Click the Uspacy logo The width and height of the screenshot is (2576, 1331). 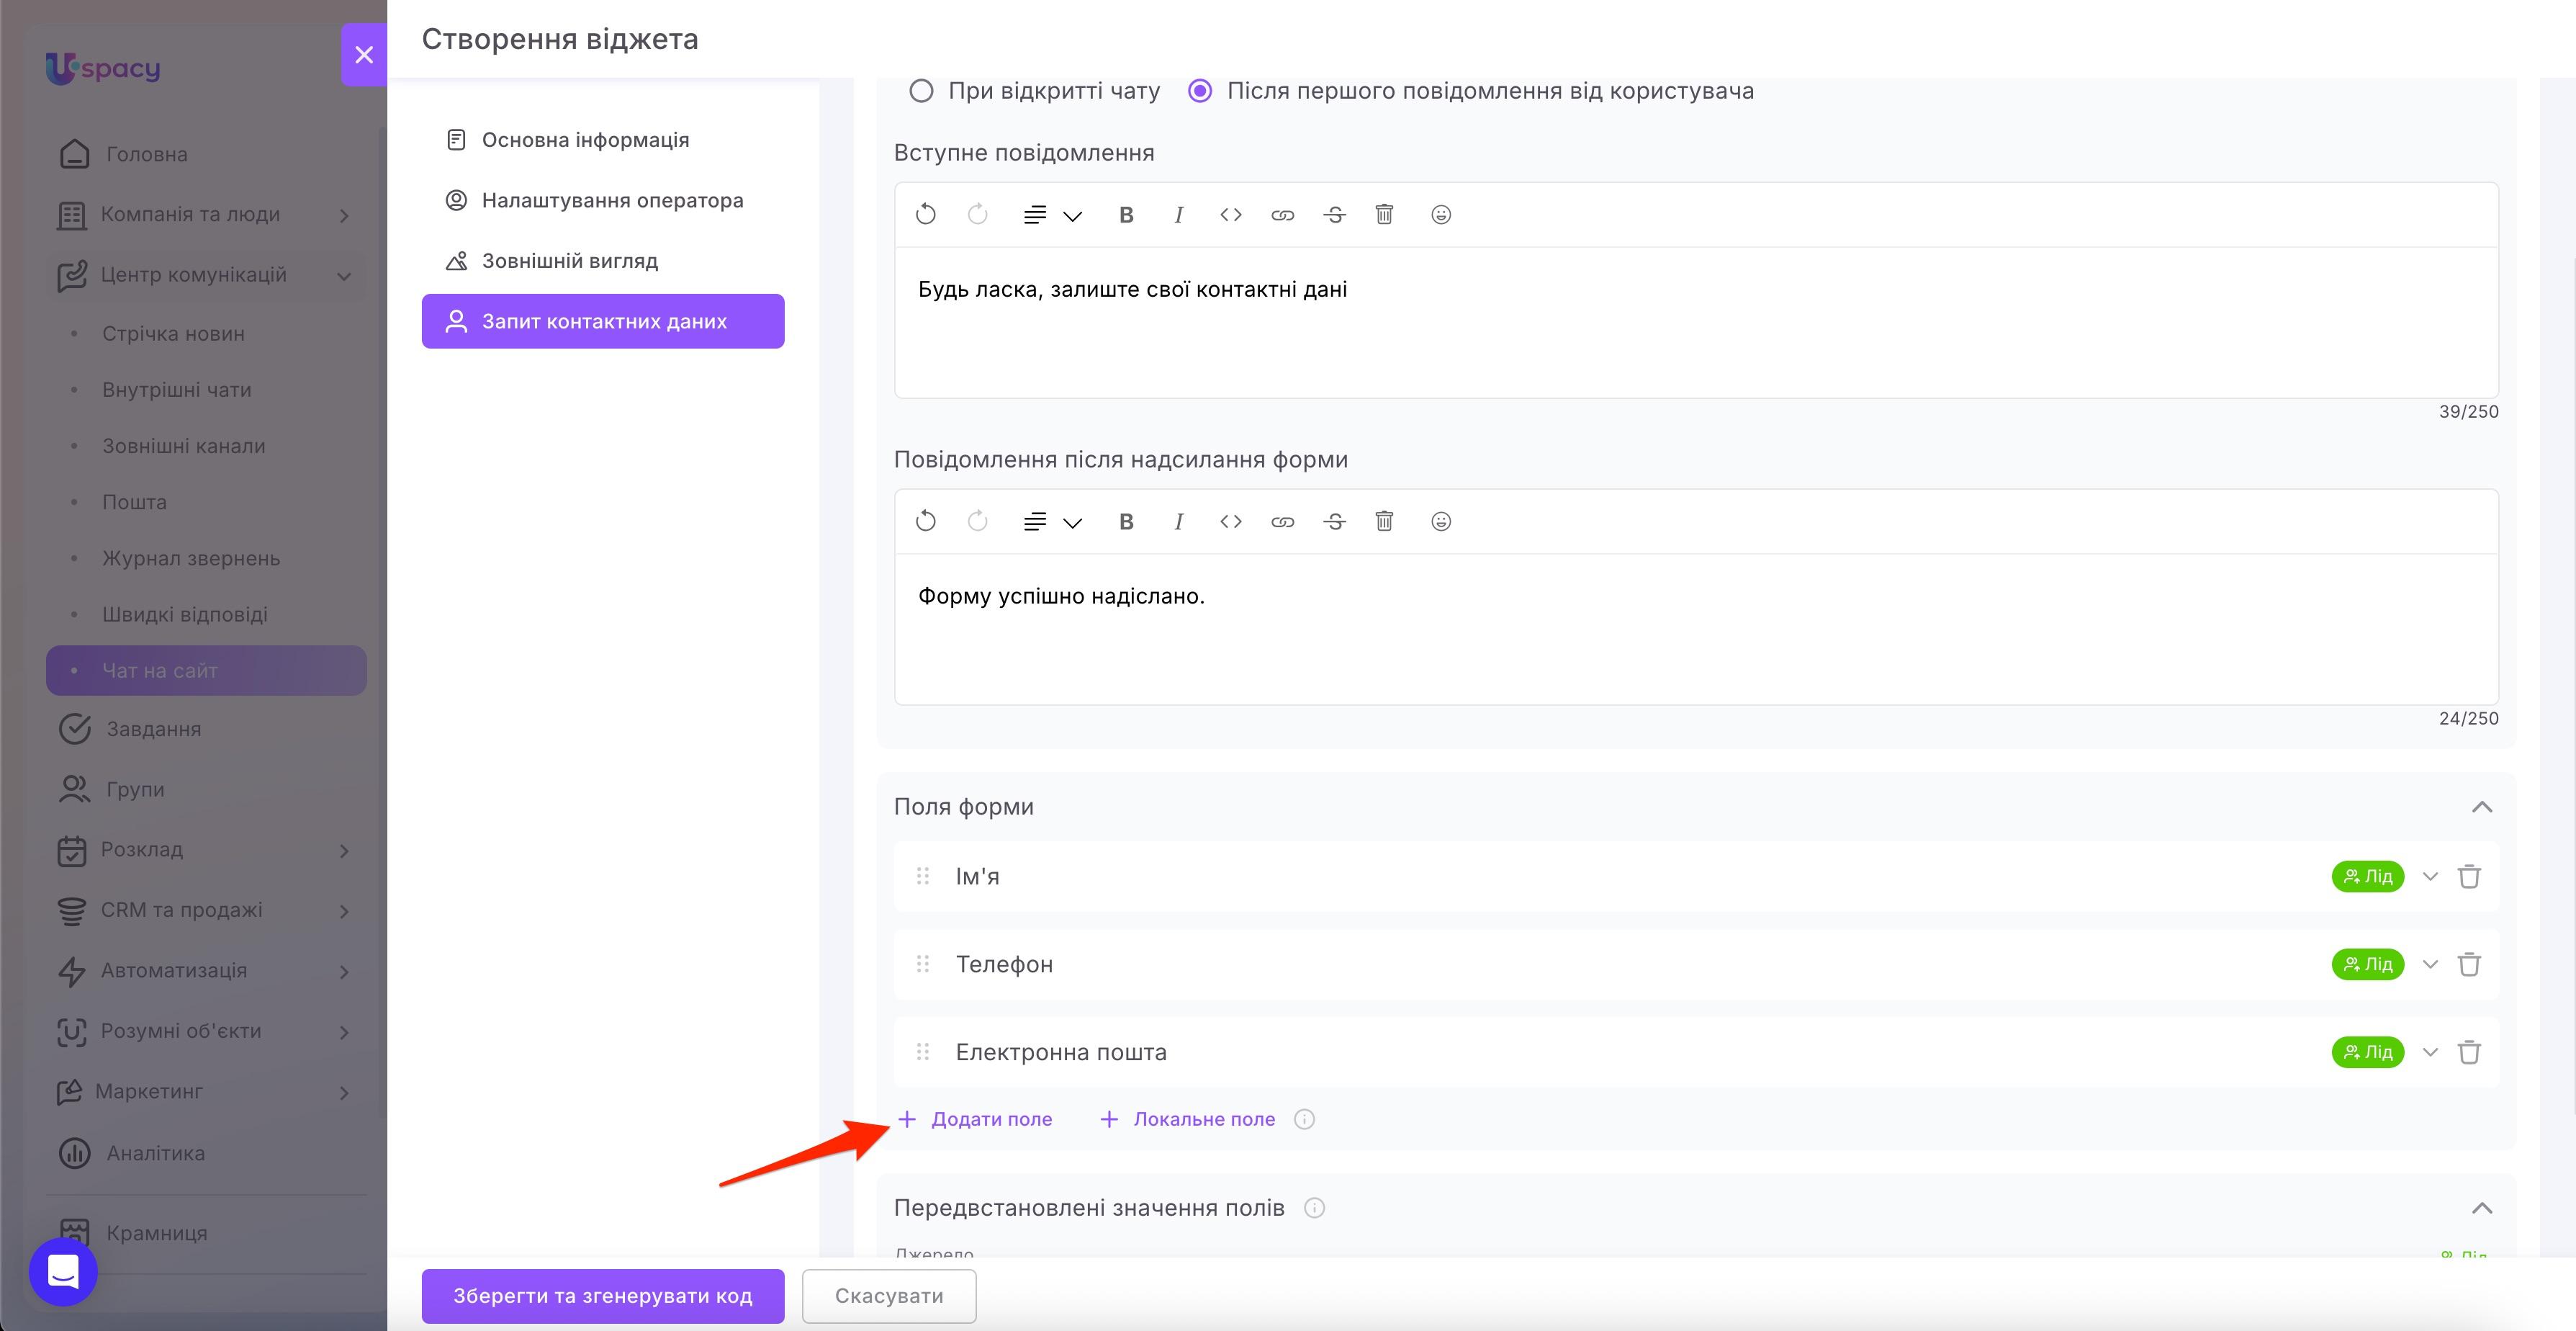point(103,68)
